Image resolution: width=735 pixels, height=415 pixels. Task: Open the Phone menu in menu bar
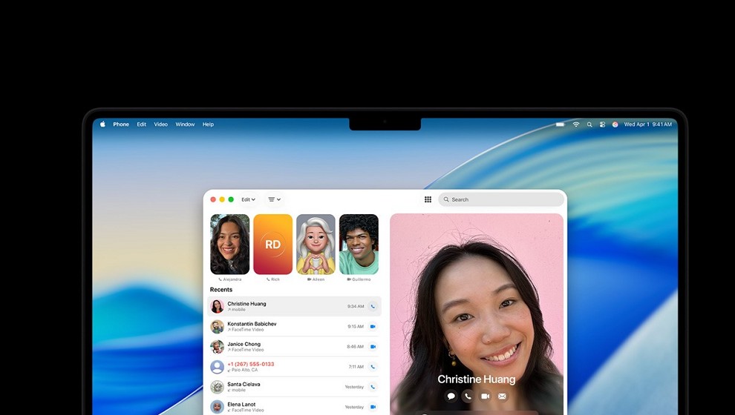tap(121, 124)
